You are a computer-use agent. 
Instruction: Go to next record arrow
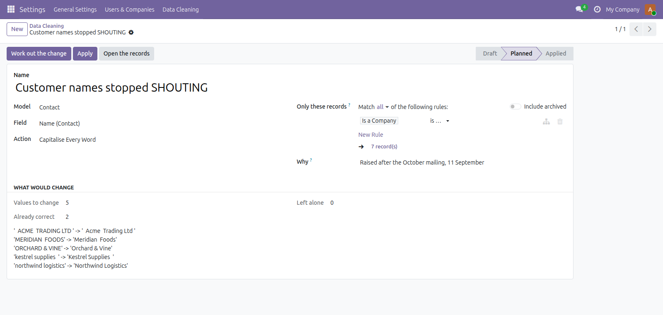tap(650, 29)
